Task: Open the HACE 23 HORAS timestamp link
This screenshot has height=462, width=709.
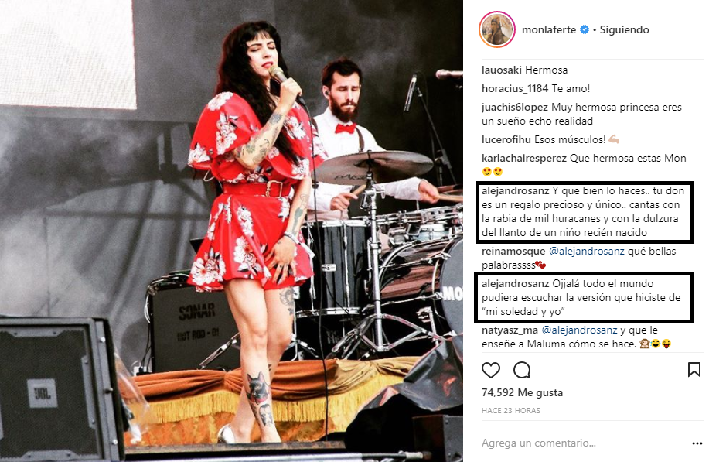Action: pos(511,411)
